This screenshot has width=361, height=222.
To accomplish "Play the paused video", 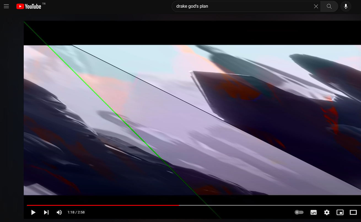I will pyautogui.click(x=33, y=212).
